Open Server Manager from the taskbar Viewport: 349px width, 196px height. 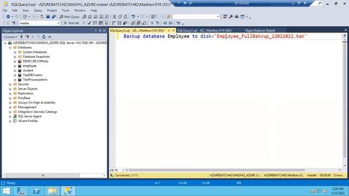pyautogui.click(x=21, y=191)
